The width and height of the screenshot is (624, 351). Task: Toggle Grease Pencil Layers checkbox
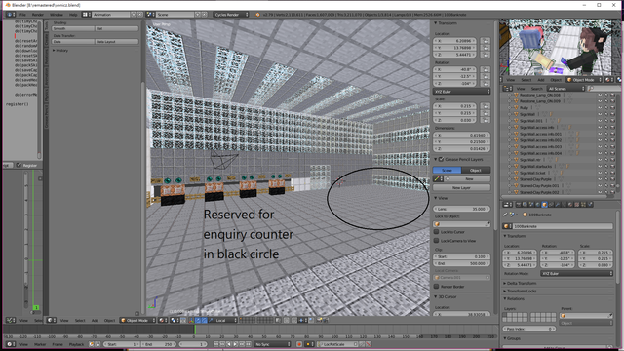click(x=441, y=159)
